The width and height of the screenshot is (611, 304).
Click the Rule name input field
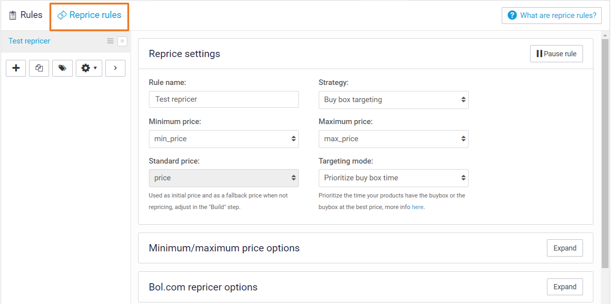coord(223,99)
